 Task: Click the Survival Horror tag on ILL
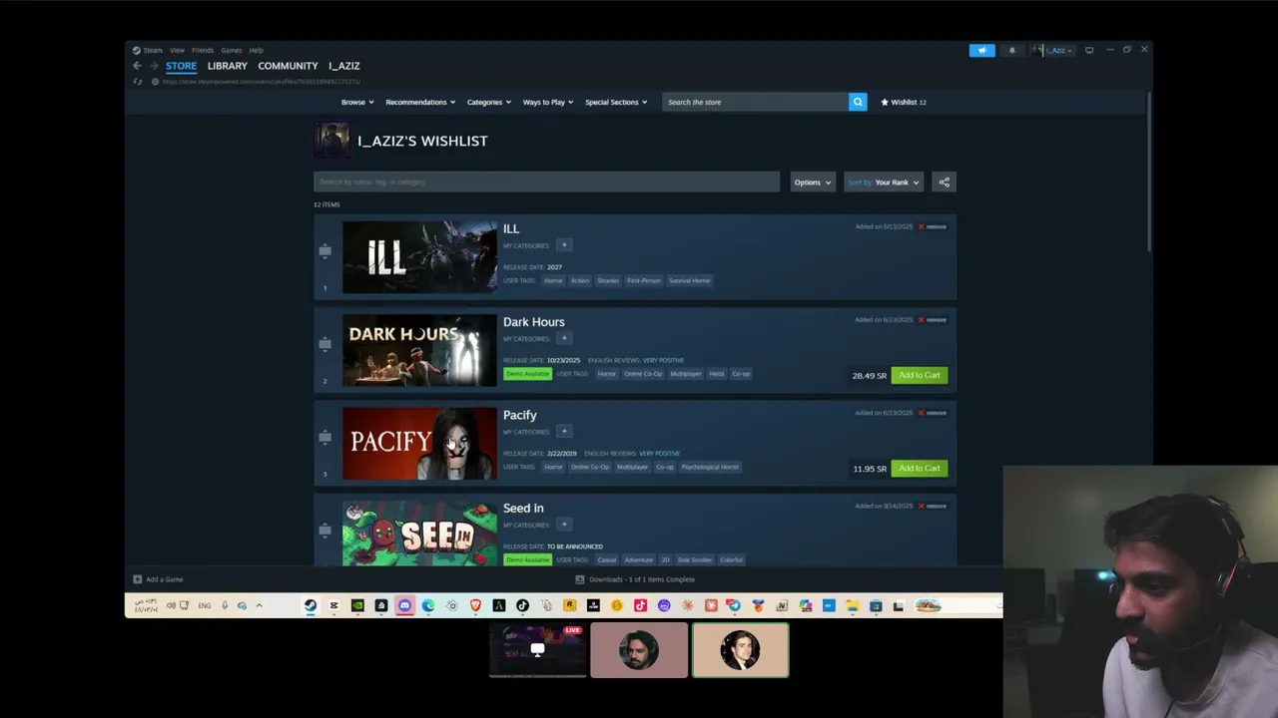click(x=689, y=280)
